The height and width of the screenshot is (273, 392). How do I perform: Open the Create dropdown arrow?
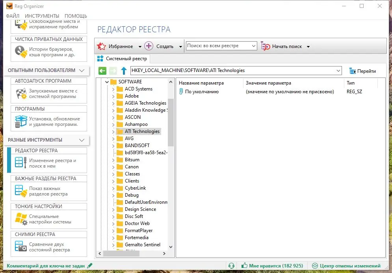pyautogui.click(x=180, y=47)
